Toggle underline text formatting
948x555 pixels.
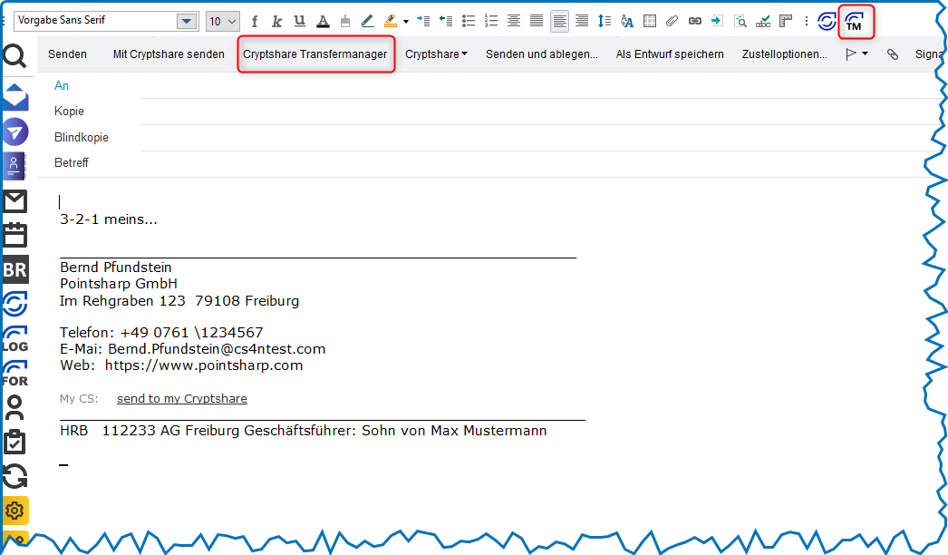300,21
